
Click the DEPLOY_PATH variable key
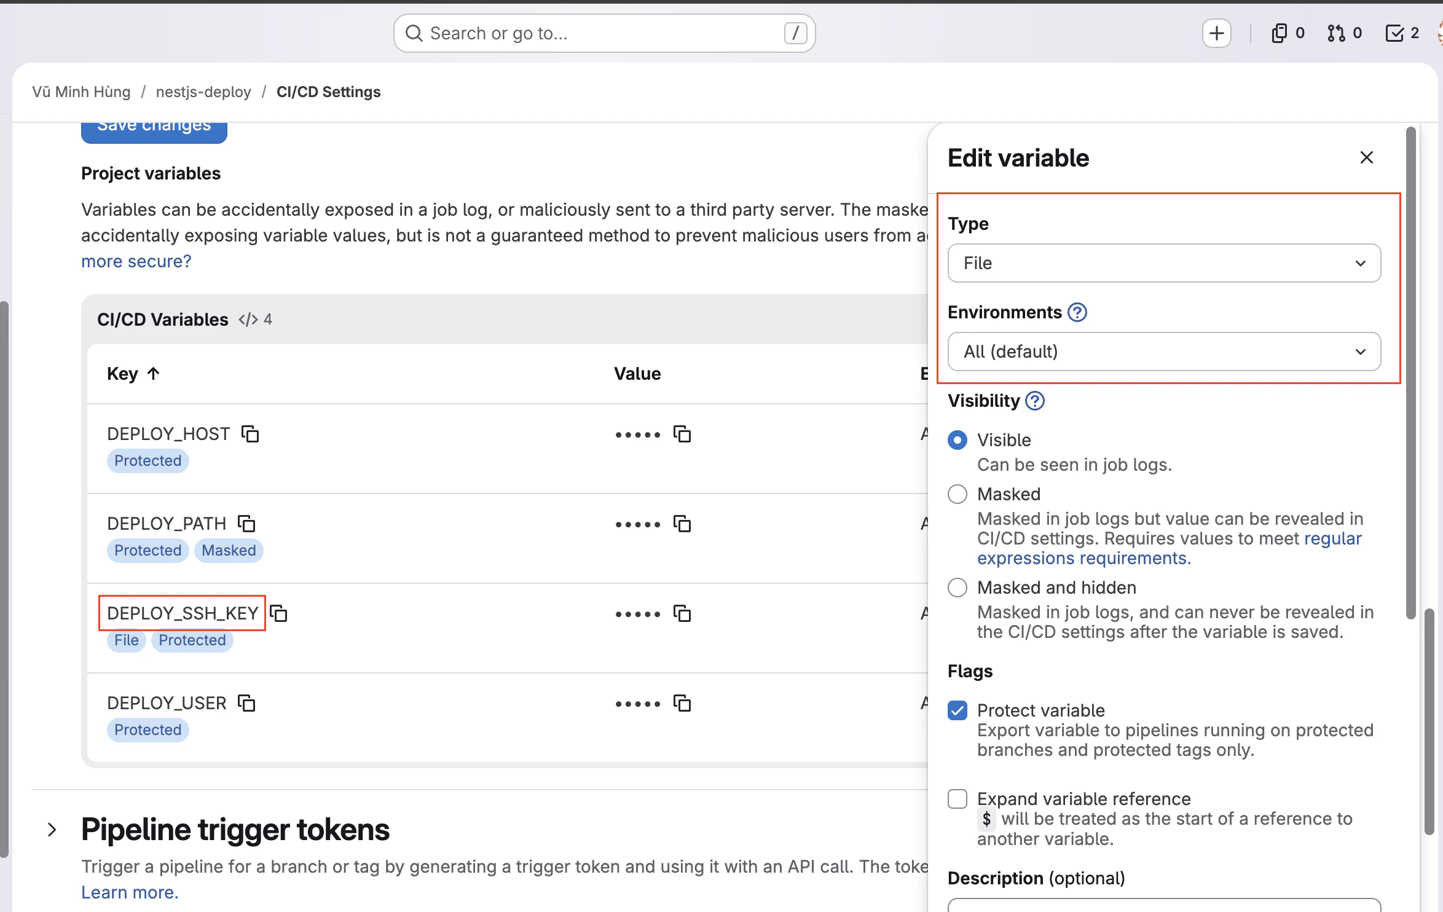tap(167, 524)
